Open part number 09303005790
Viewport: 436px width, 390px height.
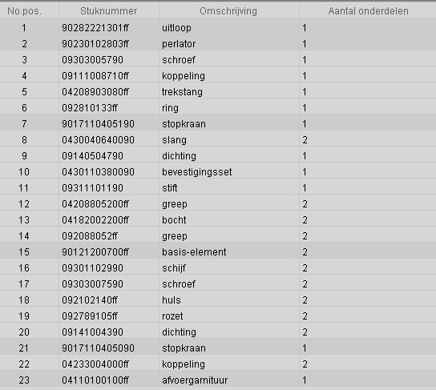[x=92, y=60]
